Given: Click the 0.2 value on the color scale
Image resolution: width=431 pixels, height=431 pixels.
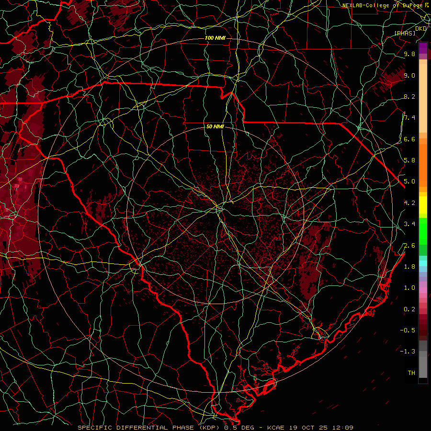Looking at the screenshot, I should pos(409,309).
